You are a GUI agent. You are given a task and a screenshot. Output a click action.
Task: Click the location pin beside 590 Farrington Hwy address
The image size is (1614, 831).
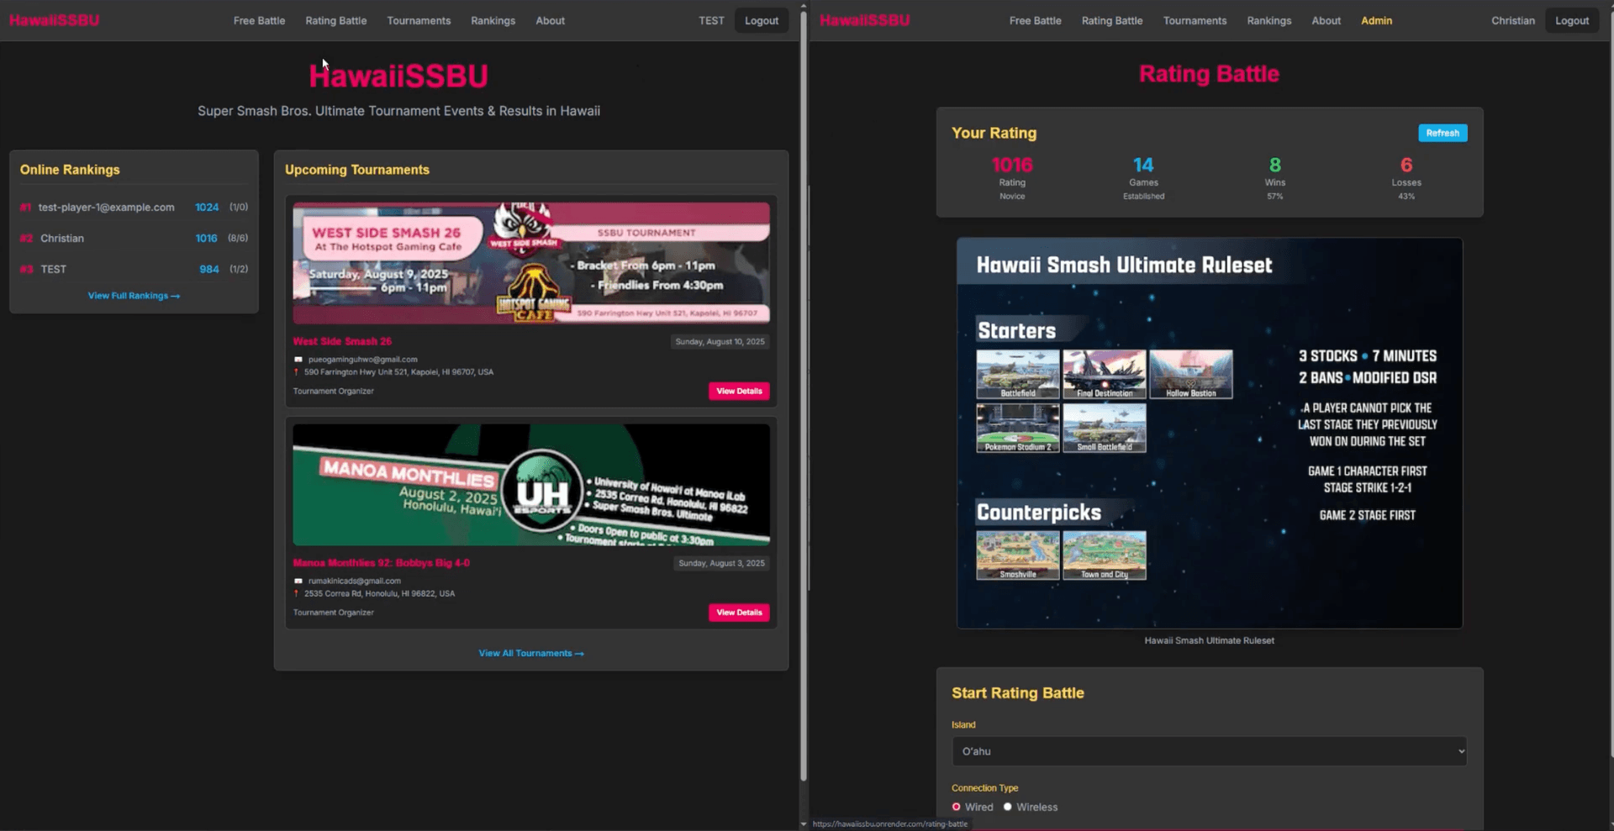tap(296, 372)
